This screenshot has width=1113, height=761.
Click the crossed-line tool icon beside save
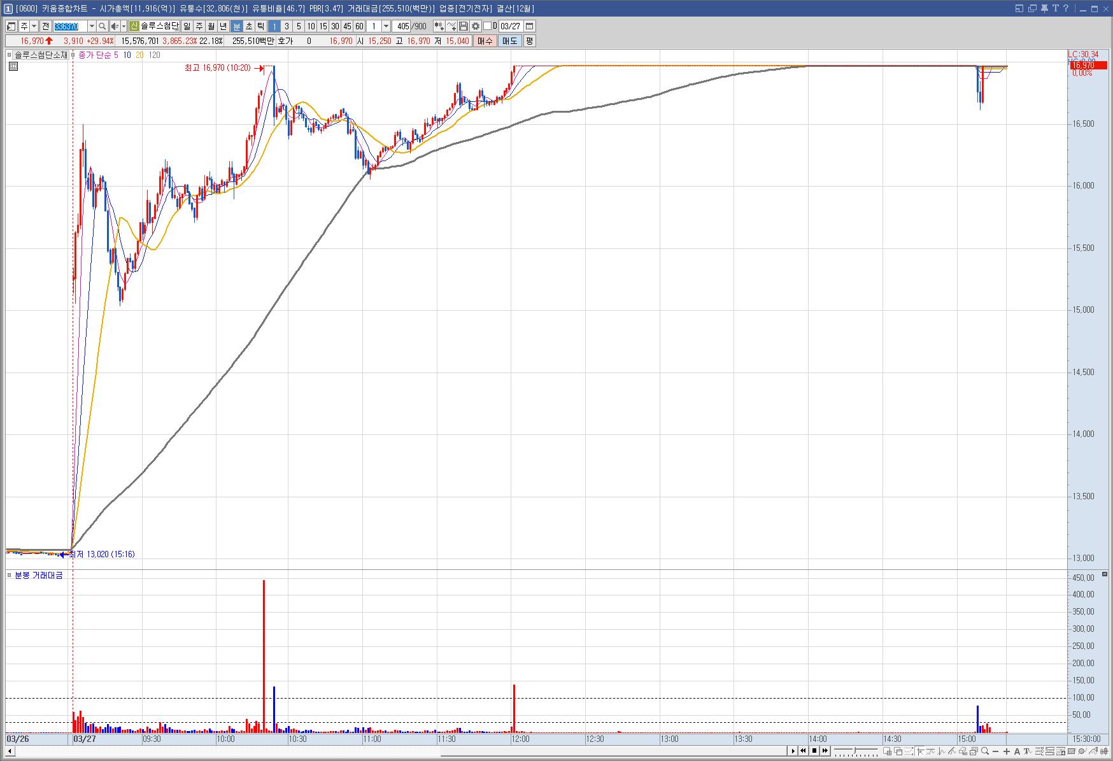pyautogui.click(x=451, y=26)
